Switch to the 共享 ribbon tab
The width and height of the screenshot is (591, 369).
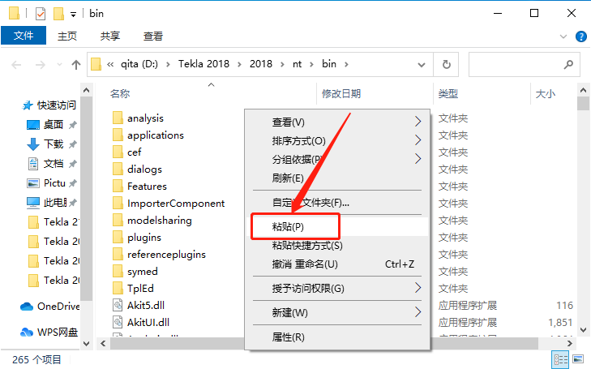[110, 36]
